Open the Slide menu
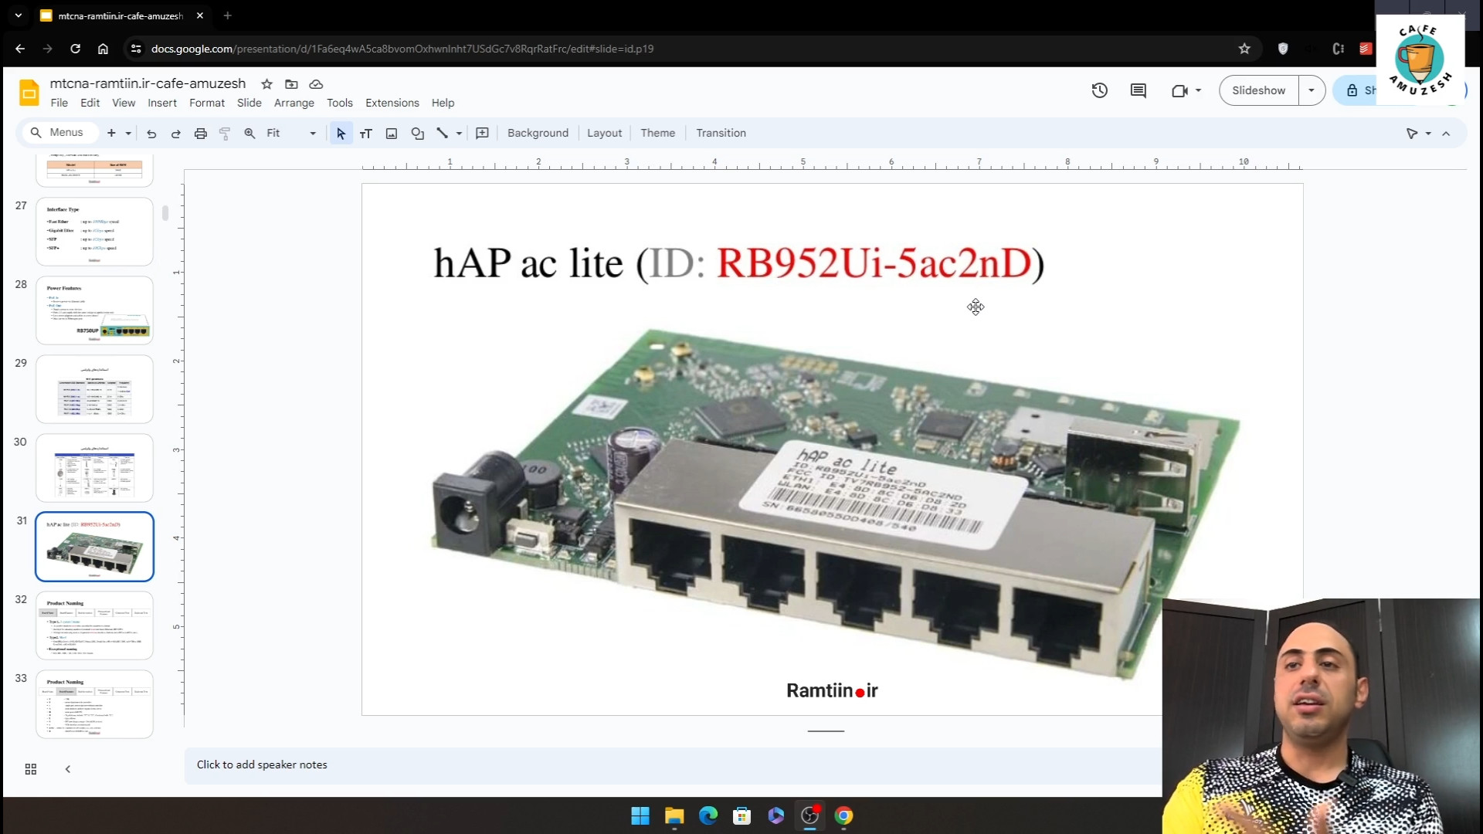Screen dimensions: 1483x834 tap(249, 103)
